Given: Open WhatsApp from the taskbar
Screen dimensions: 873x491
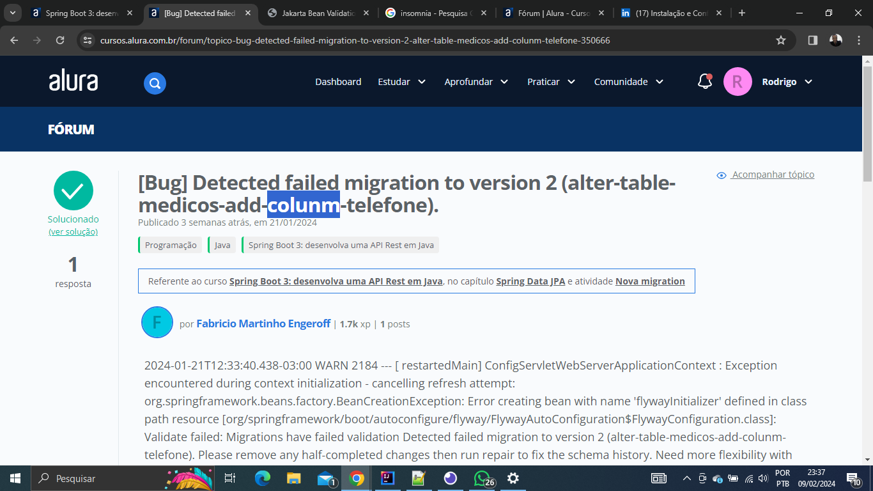Looking at the screenshot, I should point(483,478).
